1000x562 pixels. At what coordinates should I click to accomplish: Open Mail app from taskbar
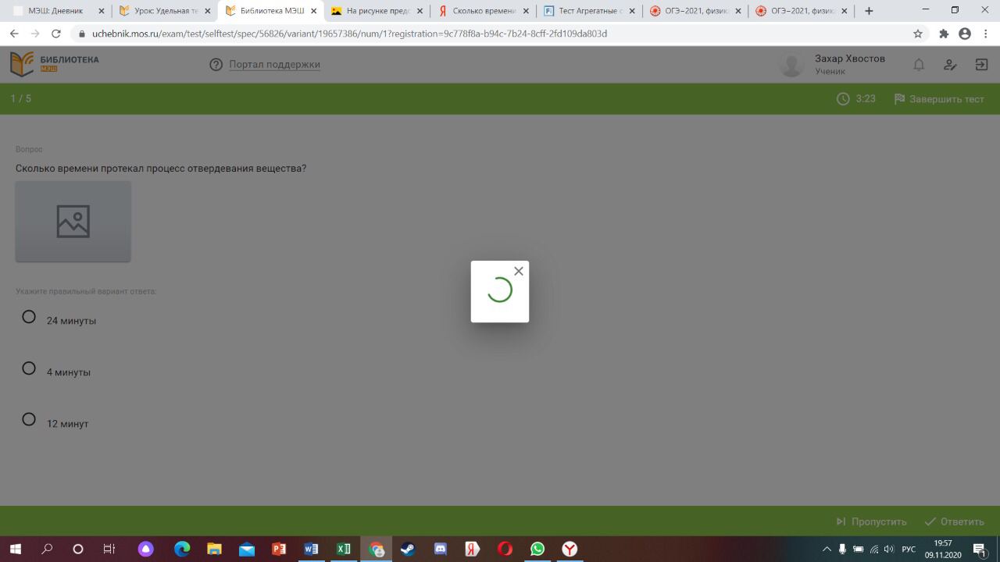[x=247, y=549]
